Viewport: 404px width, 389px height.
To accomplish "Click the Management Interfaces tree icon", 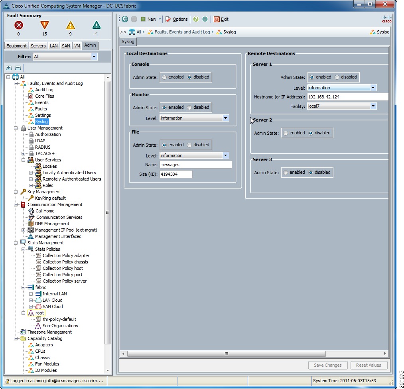I will coord(31,236).
